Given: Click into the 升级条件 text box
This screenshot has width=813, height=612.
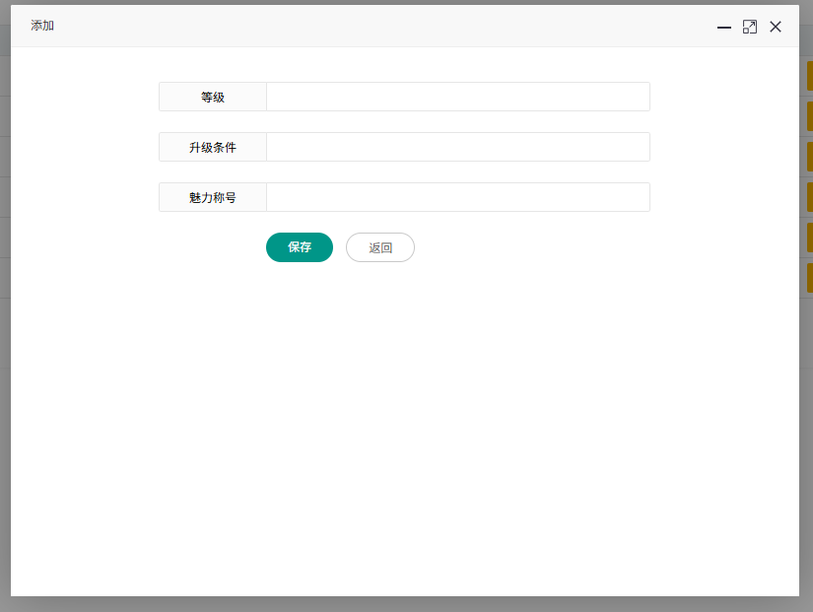Looking at the screenshot, I should pyautogui.click(x=457, y=147).
